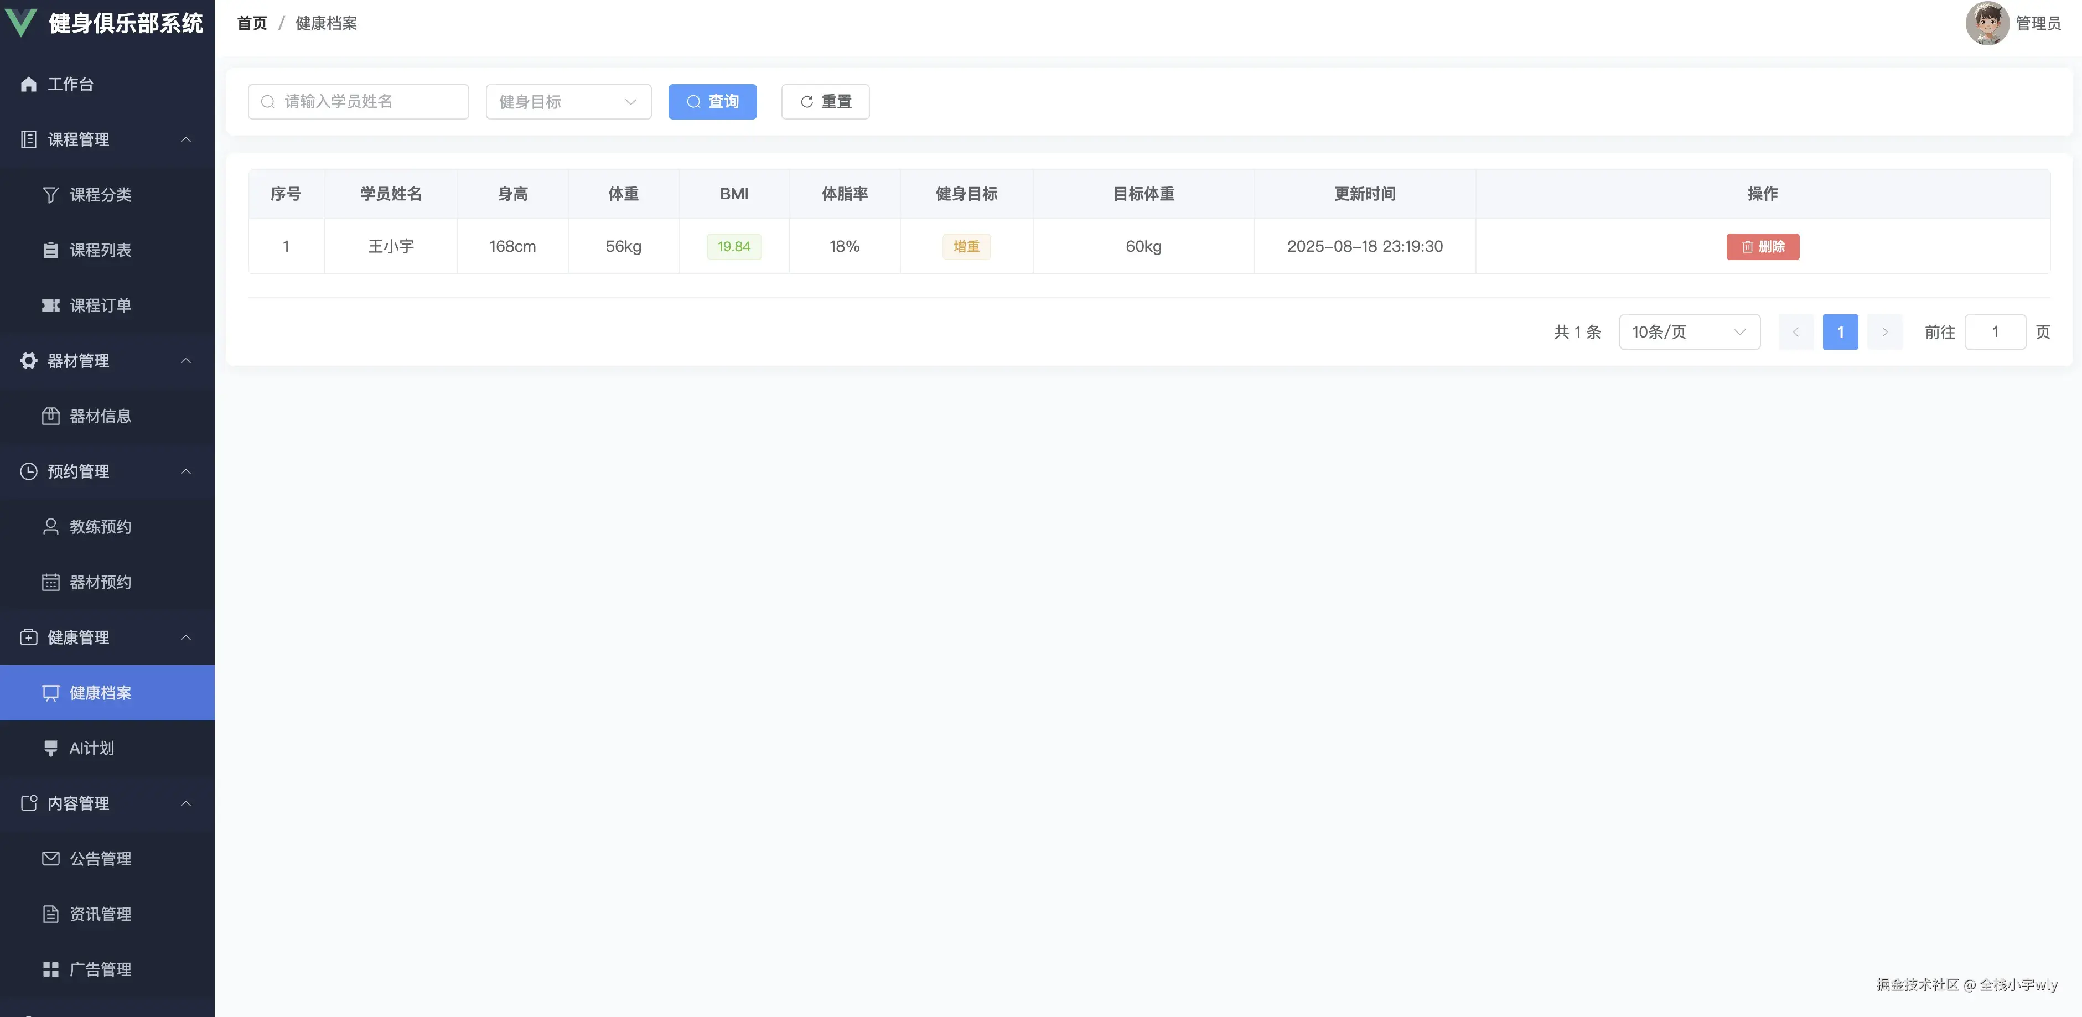Viewport: 2082px width, 1017px height.
Task: Click the 教练预约 person icon
Action: (x=50, y=527)
